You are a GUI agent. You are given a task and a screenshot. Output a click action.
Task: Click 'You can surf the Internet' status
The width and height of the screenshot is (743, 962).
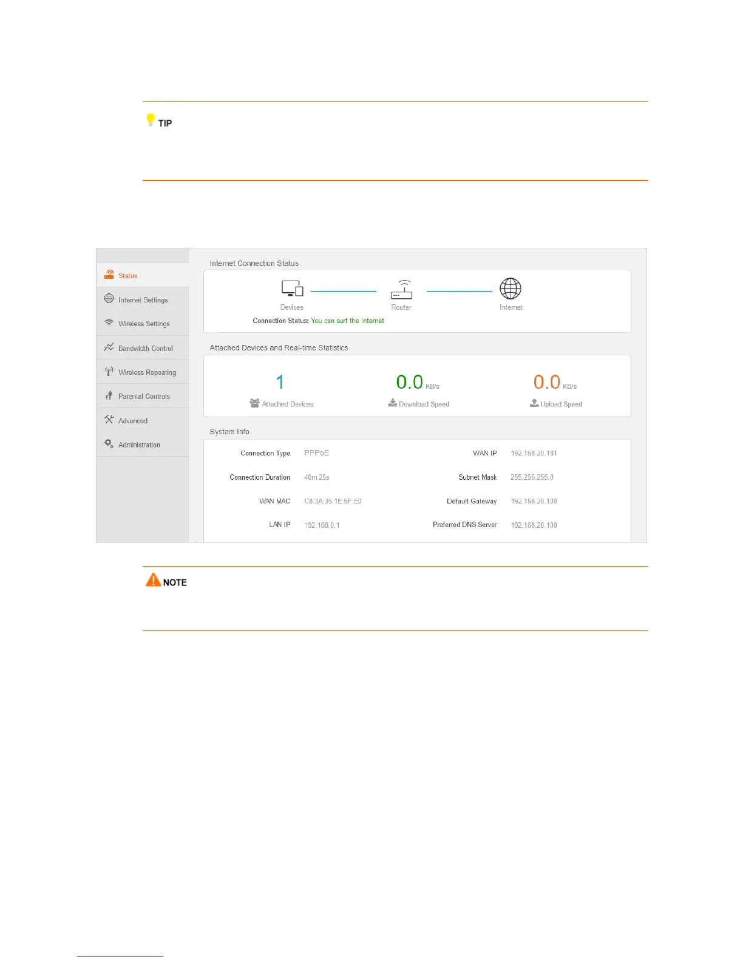(x=348, y=321)
